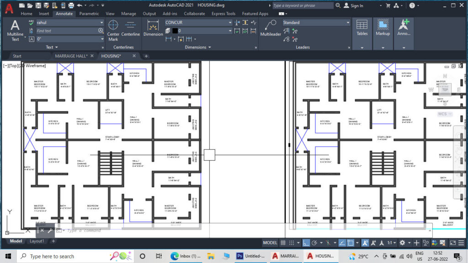
Task: Run the Check Spelling tool
Action: click(x=32, y=22)
